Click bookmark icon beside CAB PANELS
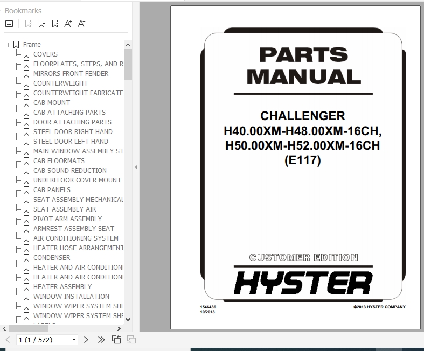 point(26,190)
